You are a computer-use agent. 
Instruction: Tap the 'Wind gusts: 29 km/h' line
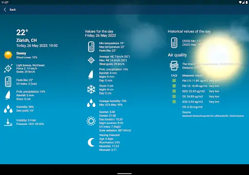point(112,64)
